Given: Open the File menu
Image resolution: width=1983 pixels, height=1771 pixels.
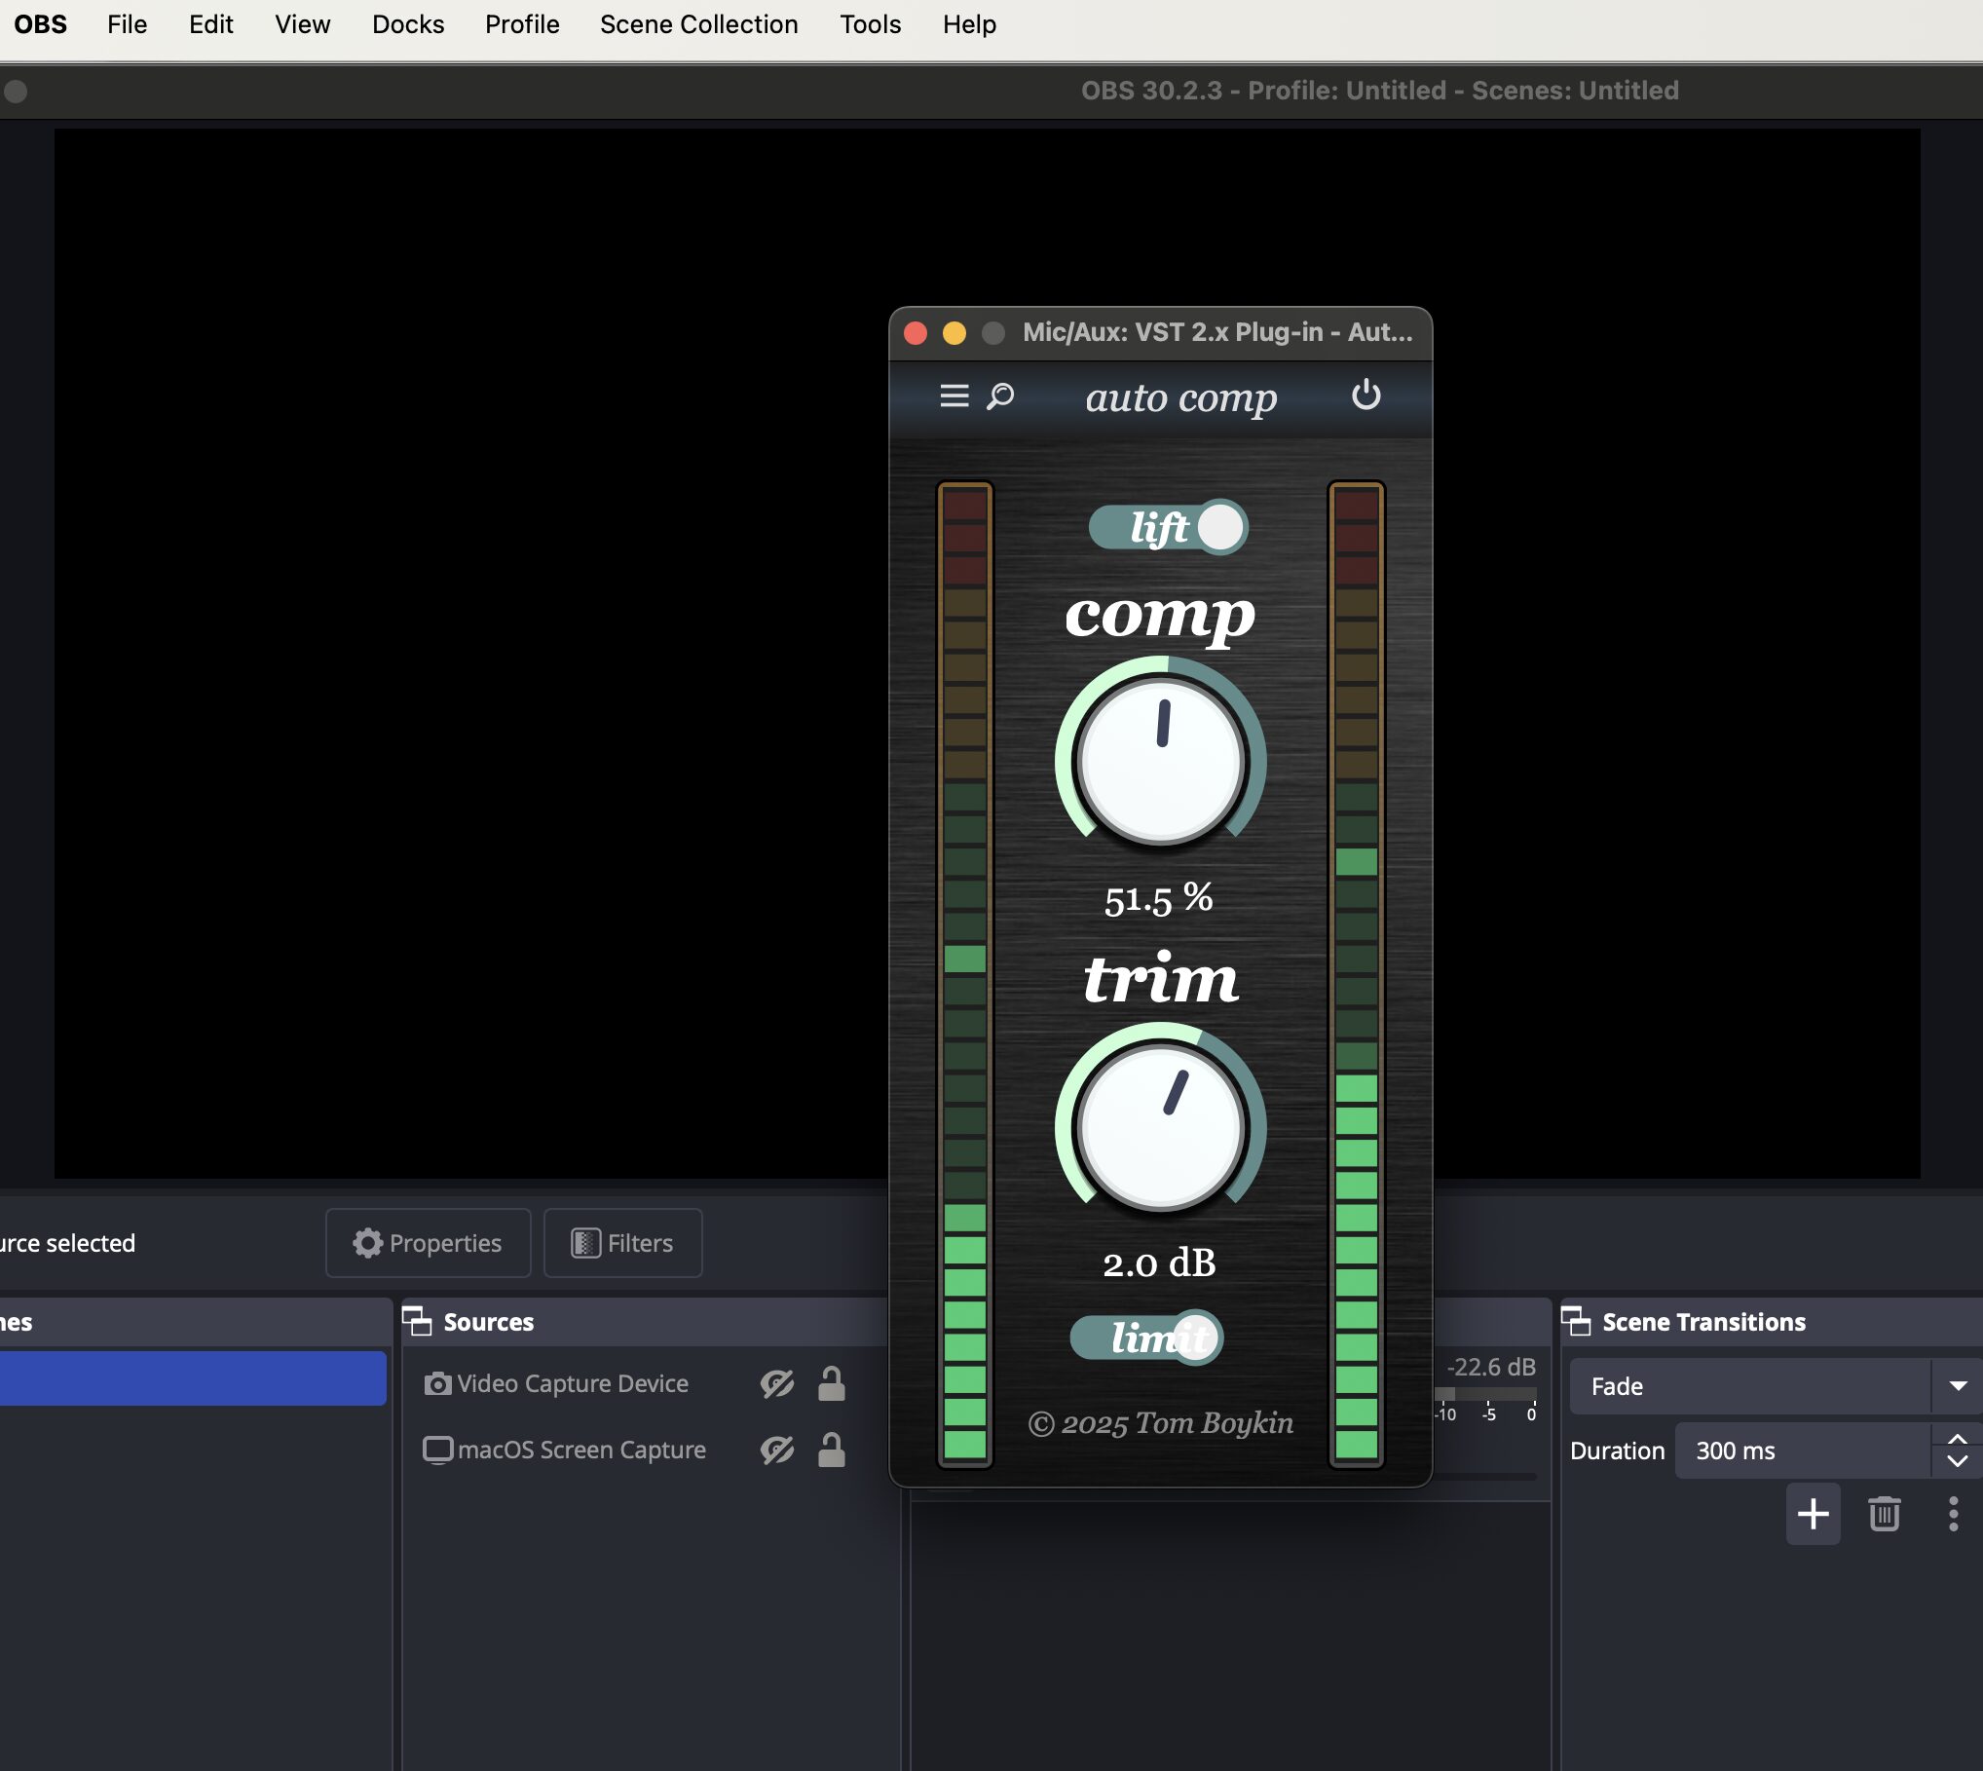Looking at the screenshot, I should [x=127, y=24].
